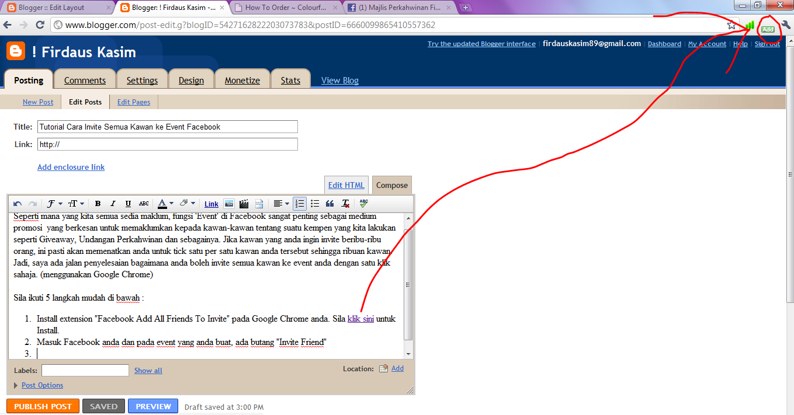Remove formatting from selected text
Screen dimensions: 794x415
(345, 204)
